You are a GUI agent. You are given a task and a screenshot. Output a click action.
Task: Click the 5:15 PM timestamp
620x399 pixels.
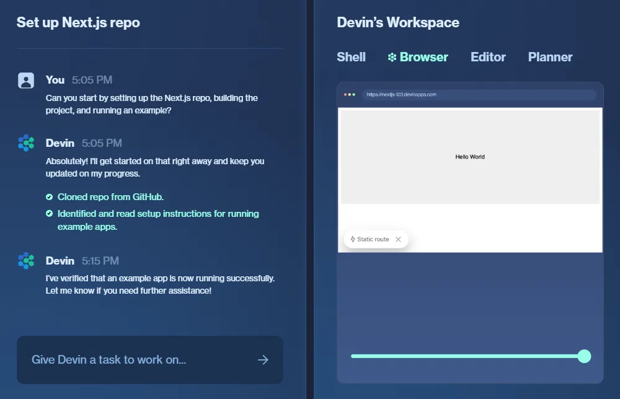coord(100,261)
